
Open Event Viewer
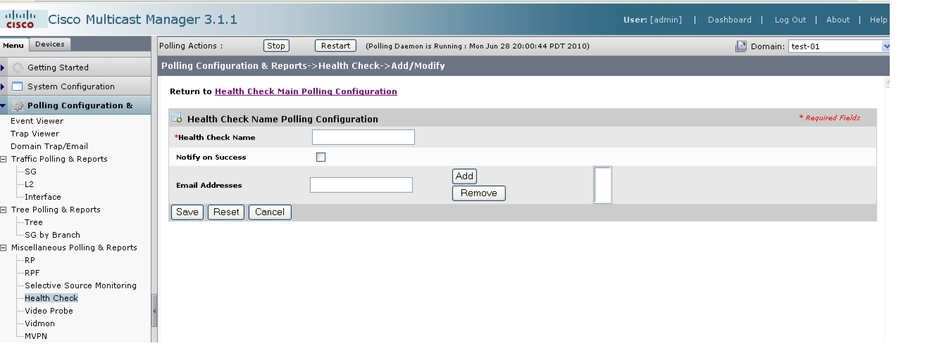pos(37,121)
